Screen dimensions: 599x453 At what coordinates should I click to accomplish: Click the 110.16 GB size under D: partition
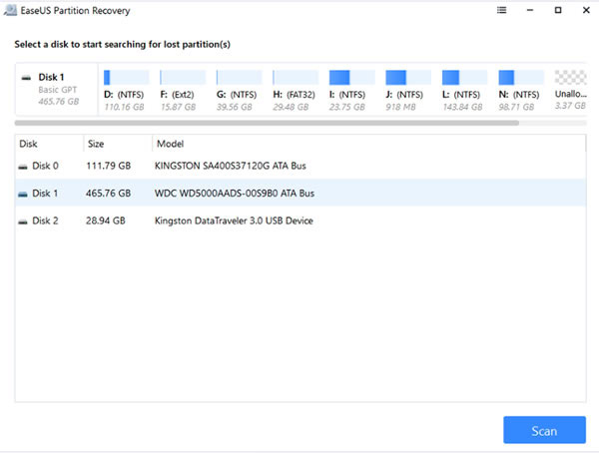[x=124, y=107]
